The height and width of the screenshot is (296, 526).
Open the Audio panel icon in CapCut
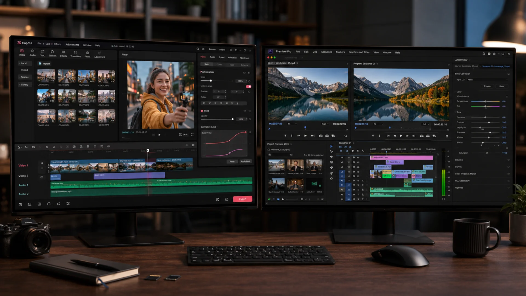pyautogui.click(x=32, y=51)
